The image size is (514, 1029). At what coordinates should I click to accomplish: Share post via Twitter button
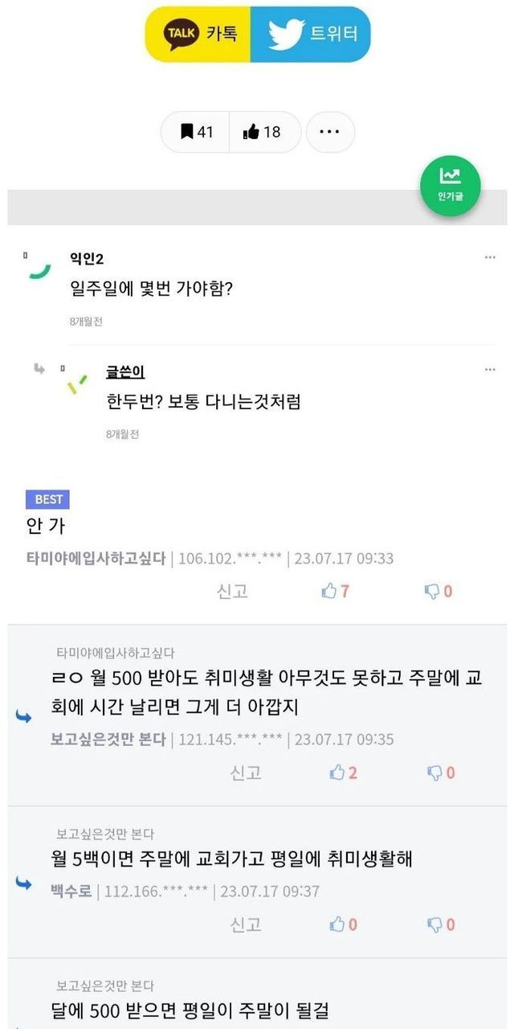pos(312,34)
